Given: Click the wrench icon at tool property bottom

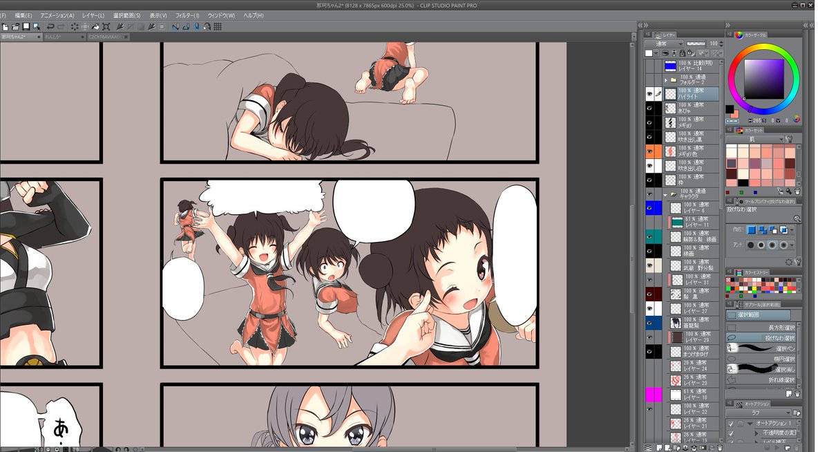Looking at the screenshot, I should (x=797, y=263).
